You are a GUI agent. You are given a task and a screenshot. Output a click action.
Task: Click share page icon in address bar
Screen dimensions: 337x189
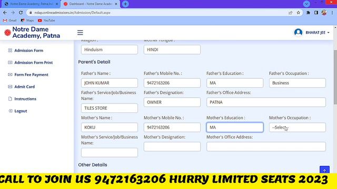[x=291, y=13]
